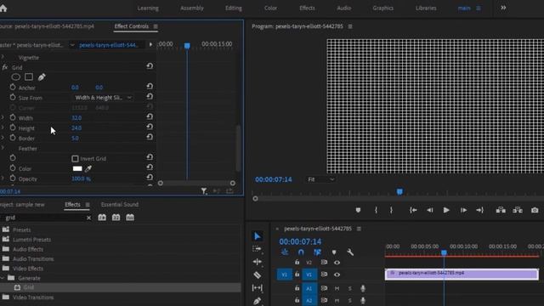Select the ellipse mask tool under Grid
Screen dimensions: 544x306
tap(16, 77)
